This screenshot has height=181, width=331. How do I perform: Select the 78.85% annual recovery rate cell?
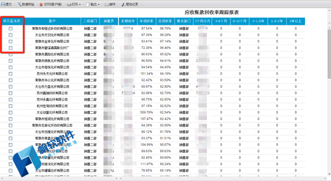(x=146, y=170)
